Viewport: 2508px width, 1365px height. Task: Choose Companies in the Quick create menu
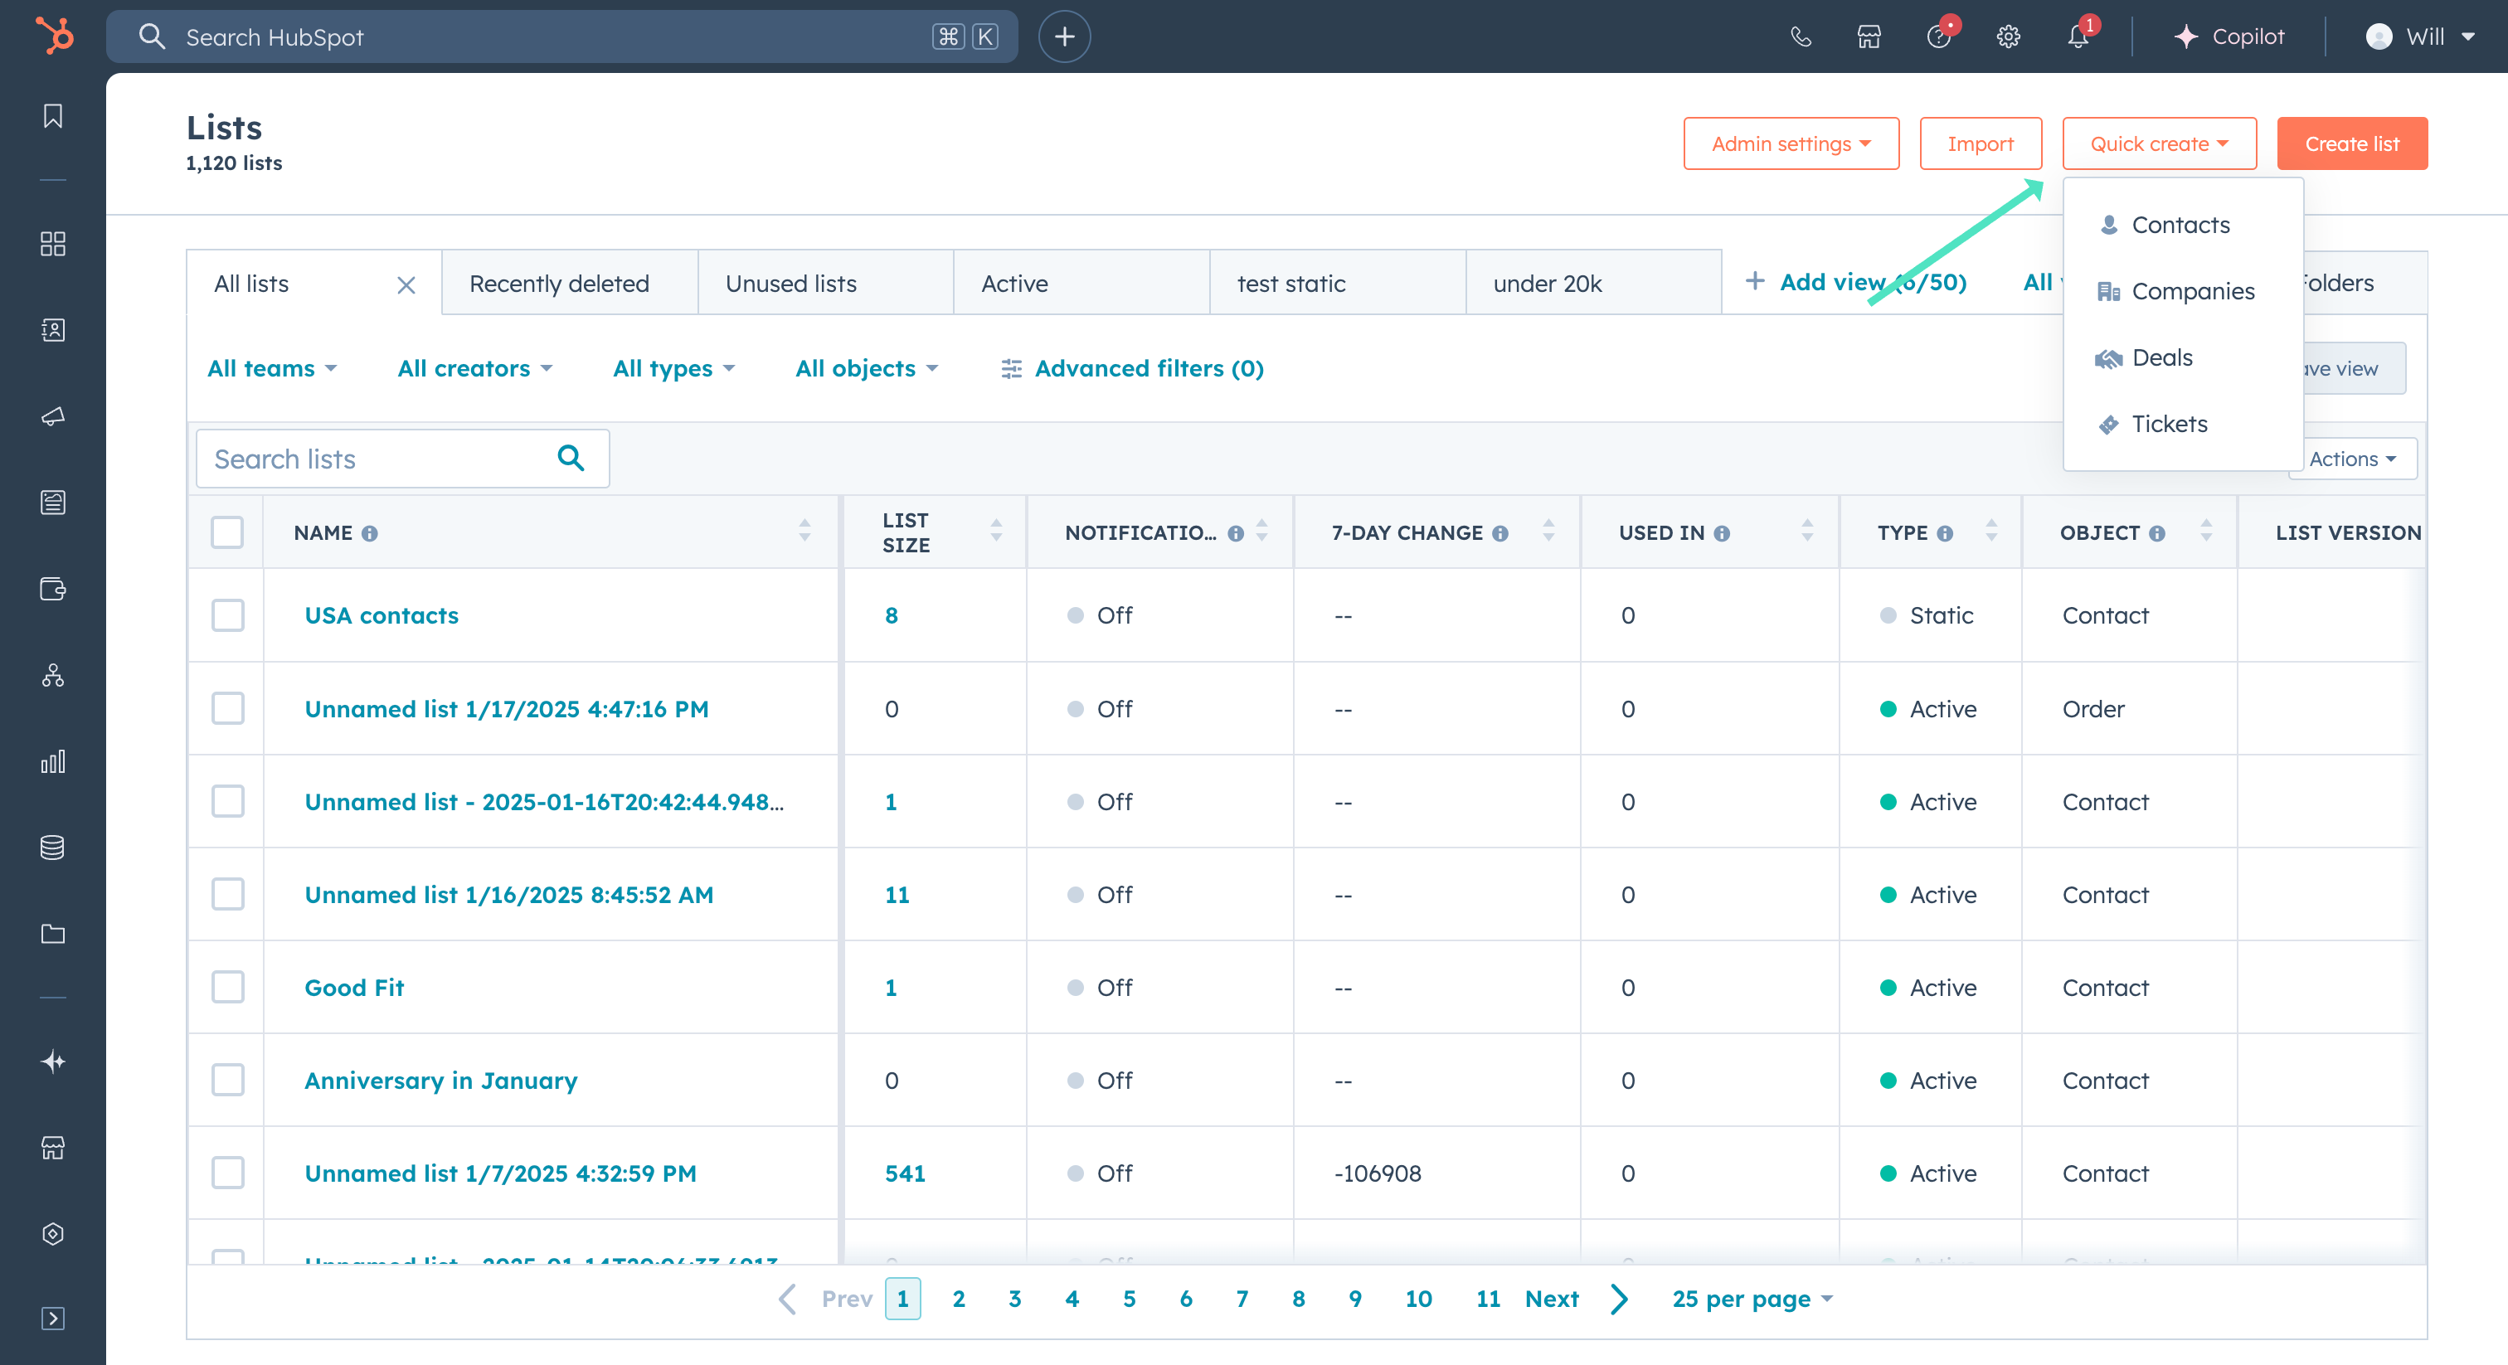[x=2182, y=292]
